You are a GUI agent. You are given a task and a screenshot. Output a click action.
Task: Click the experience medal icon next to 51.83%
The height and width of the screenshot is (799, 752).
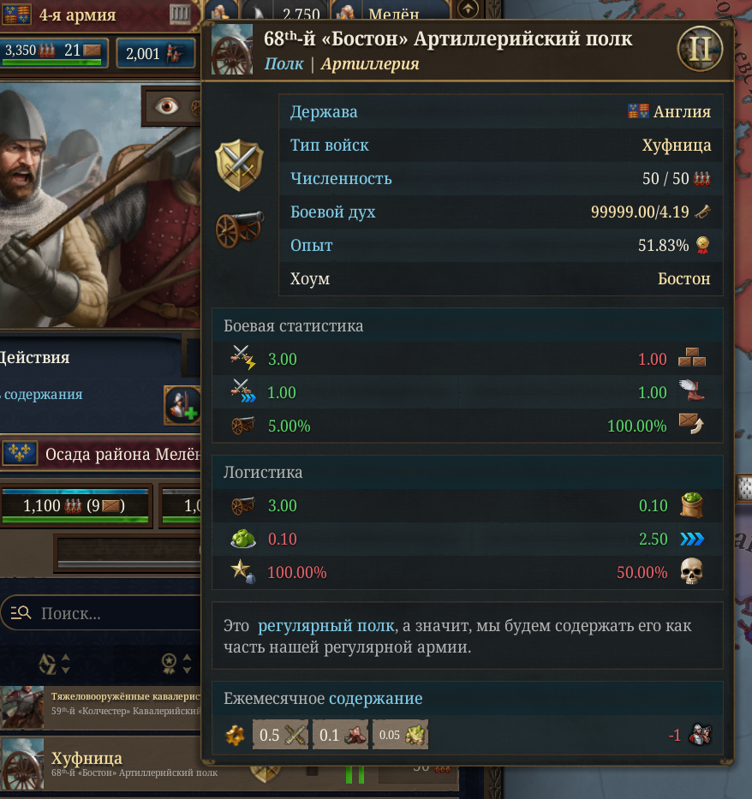click(x=702, y=245)
